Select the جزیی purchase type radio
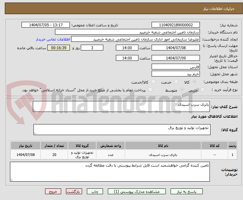The width and height of the screenshot is (243, 200). click(202, 89)
